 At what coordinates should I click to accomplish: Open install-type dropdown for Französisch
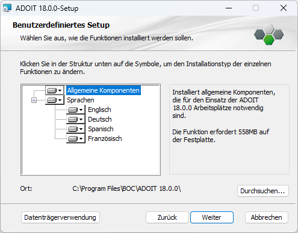coord(76,138)
